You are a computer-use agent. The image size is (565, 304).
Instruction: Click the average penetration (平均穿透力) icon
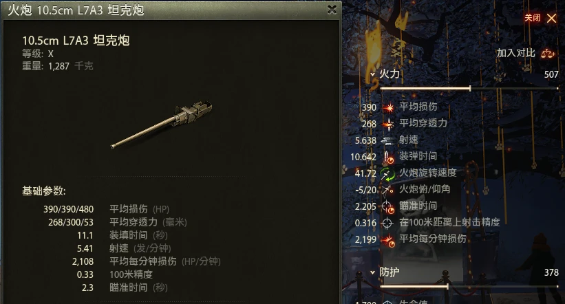coord(388,124)
